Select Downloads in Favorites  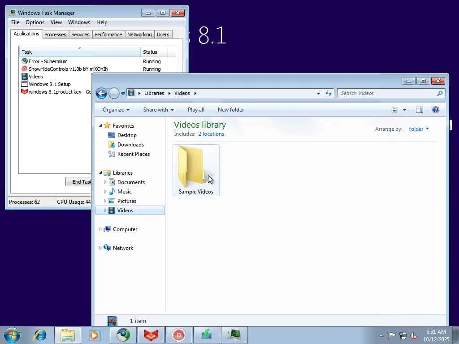pos(130,145)
